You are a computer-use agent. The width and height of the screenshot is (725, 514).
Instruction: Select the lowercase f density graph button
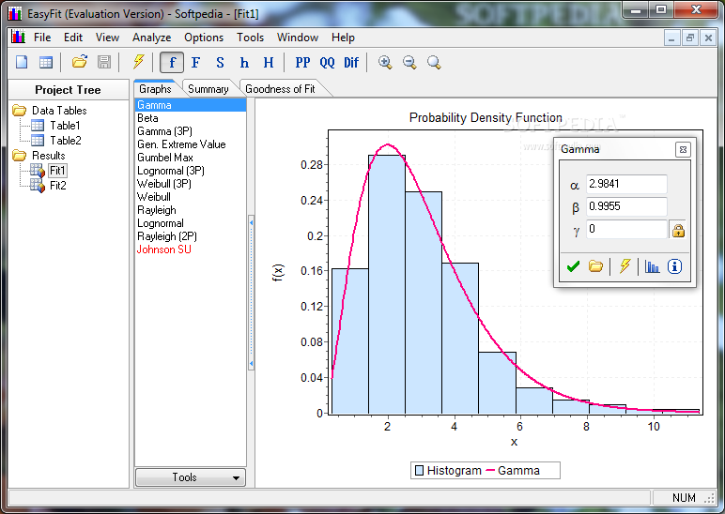172,62
